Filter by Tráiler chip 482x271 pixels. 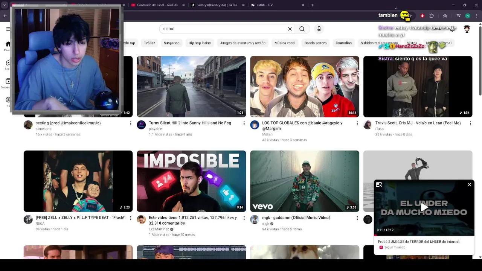(x=149, y=43)
